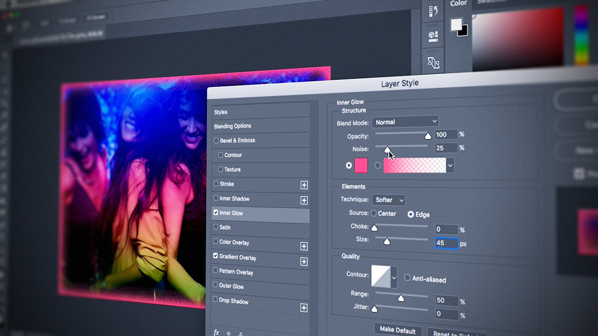Select the gradient radio button
The image size is (598, 336).
[x=377, y=165]
